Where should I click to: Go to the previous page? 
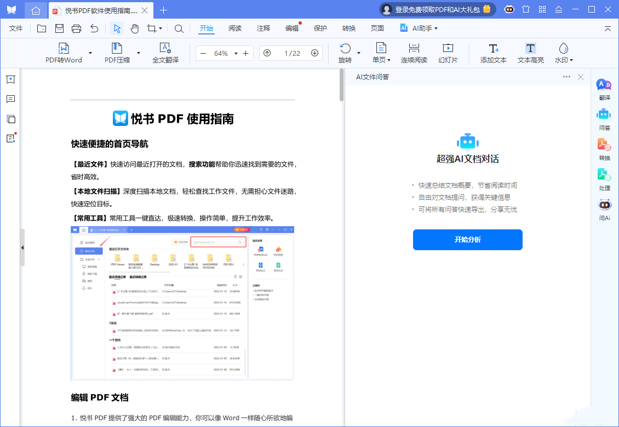pos(267,53)
